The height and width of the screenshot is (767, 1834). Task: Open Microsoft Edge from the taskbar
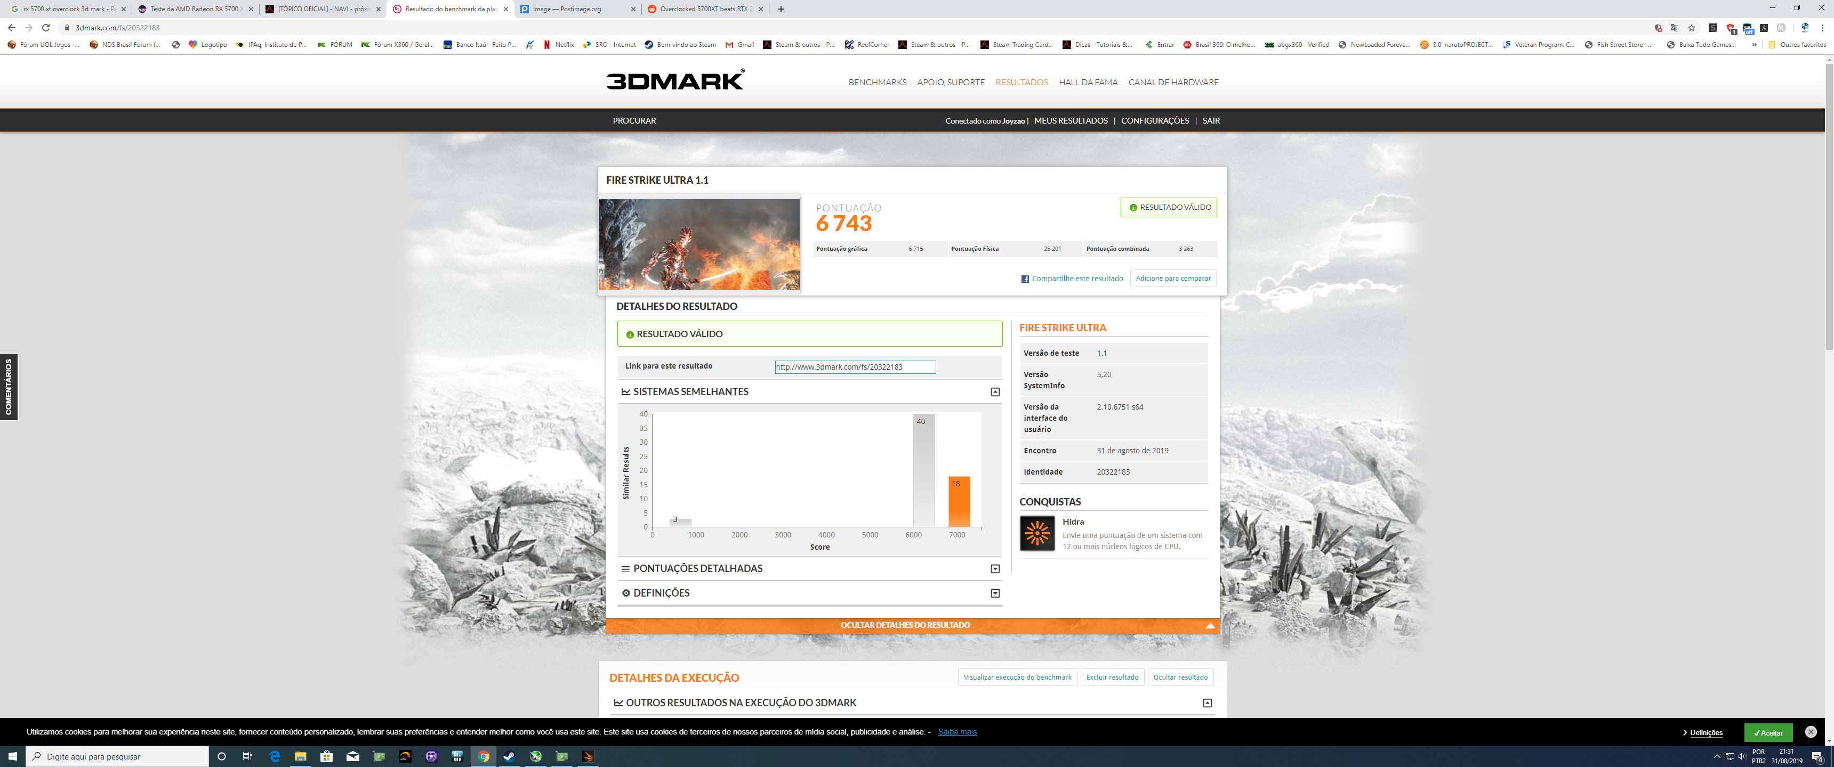coord(274,756)
